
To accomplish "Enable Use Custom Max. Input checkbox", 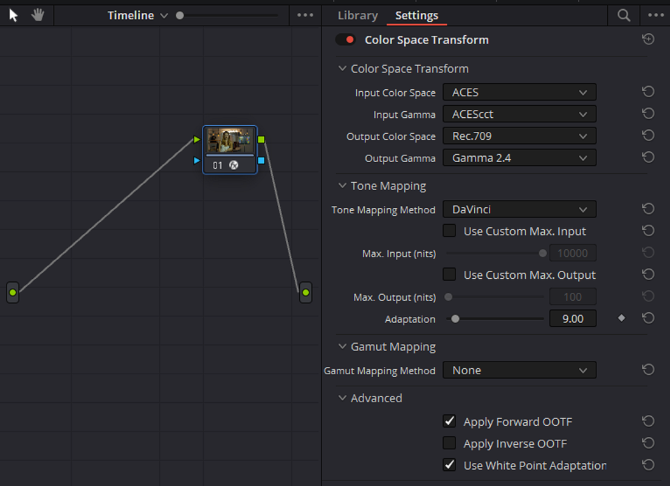I will [x=449, y=231].
